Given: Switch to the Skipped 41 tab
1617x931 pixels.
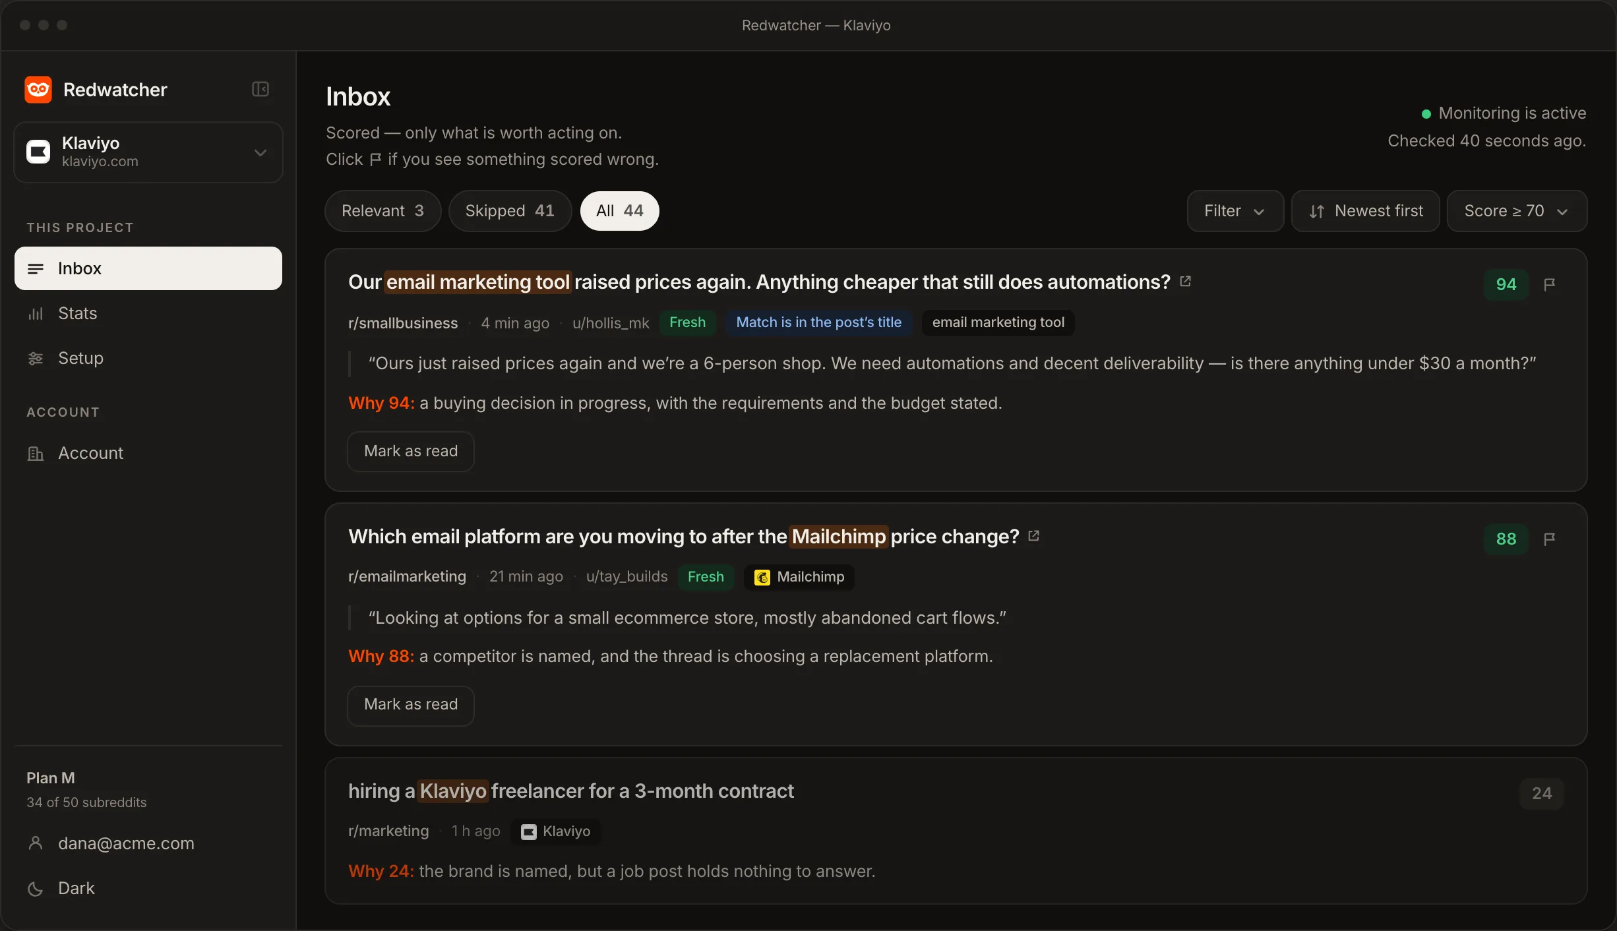Looking at the screenshot, I should 510,211.
